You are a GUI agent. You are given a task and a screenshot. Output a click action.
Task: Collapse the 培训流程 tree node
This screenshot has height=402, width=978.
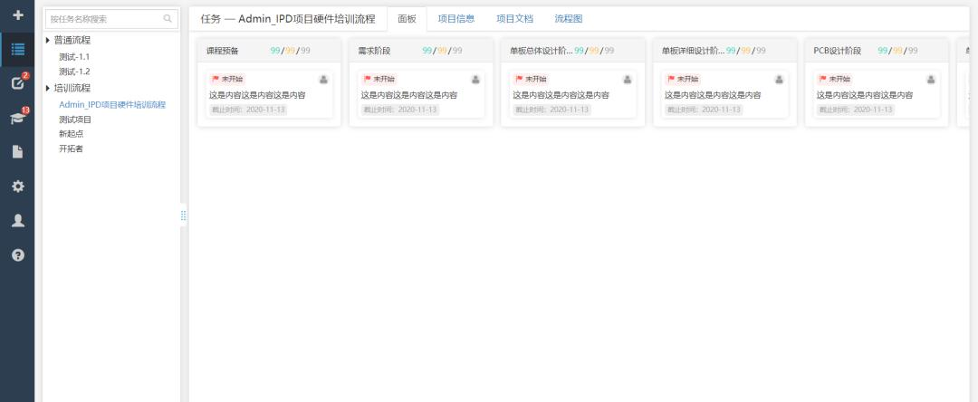point(49,89)
